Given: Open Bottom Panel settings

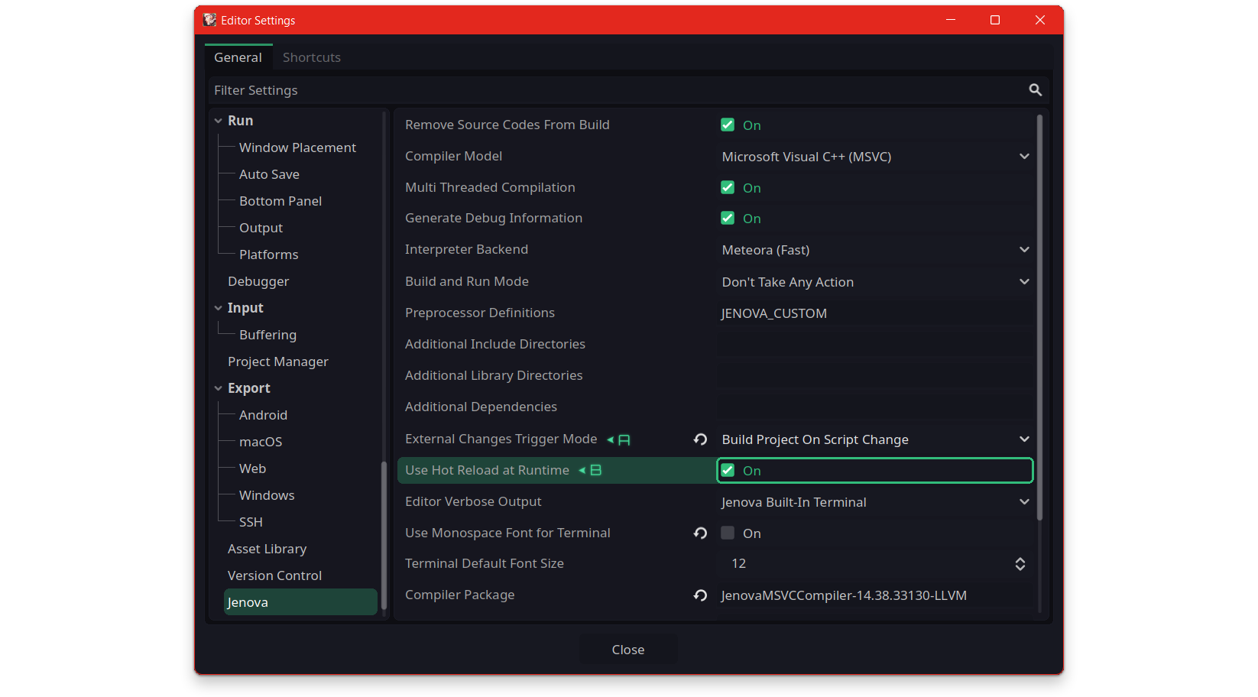Looking at the screenshot, I should (280, 201).
